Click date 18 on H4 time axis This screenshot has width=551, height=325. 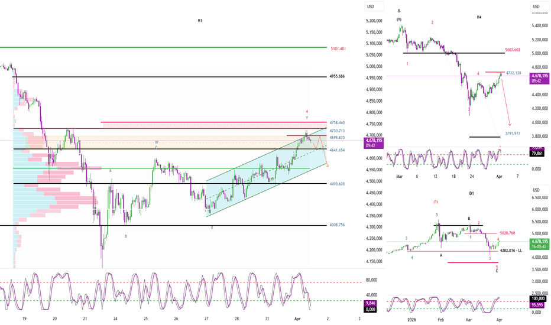pos(453,176)
